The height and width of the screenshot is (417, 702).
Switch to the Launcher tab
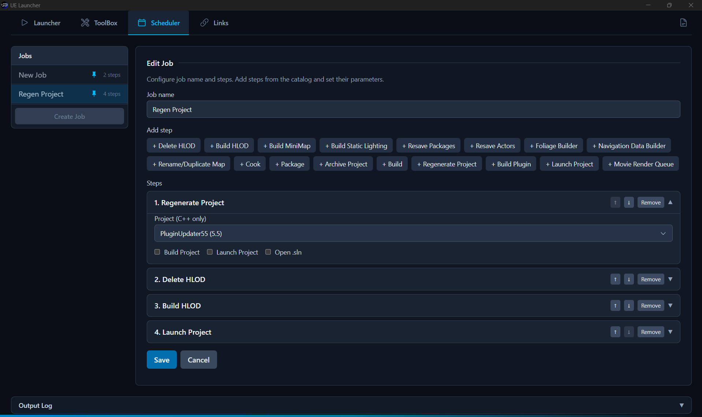pos(41,23)
